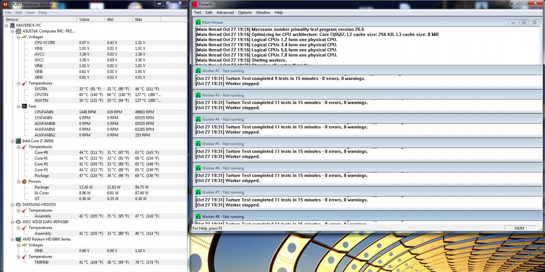Open HWMonitor File menu

pos(8,13)
